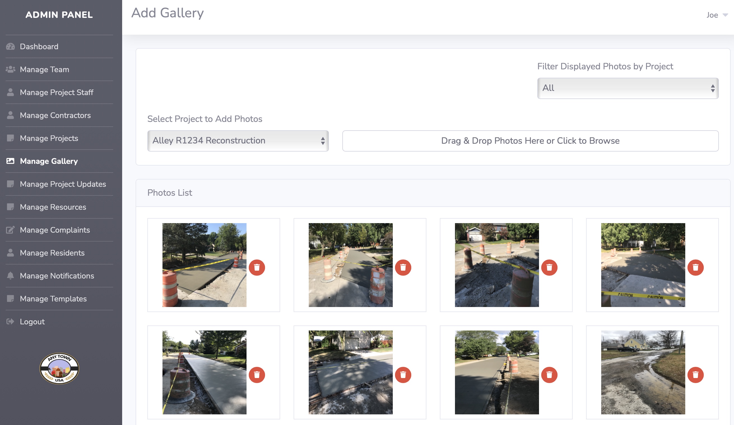Click the Manage Team group icon
This screenshot has width=734, height=425.
10,69
